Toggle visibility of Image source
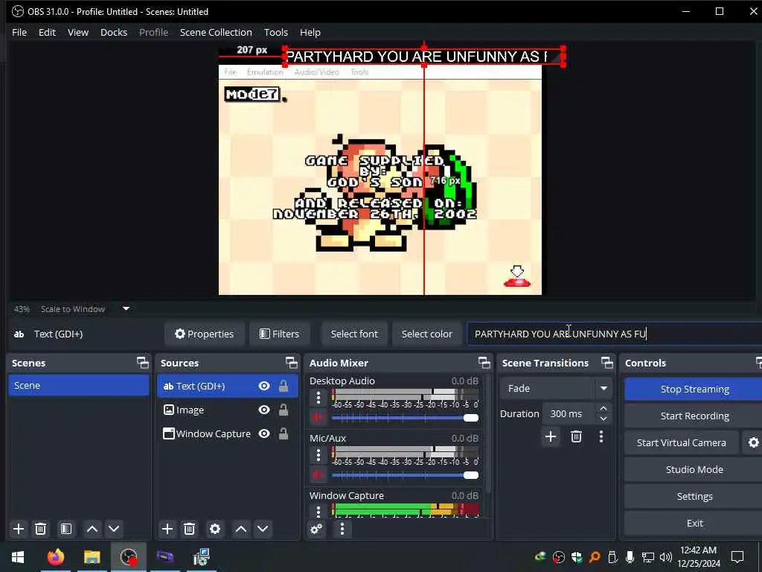Viewport: 762px width, 572px height. [264, 410]
